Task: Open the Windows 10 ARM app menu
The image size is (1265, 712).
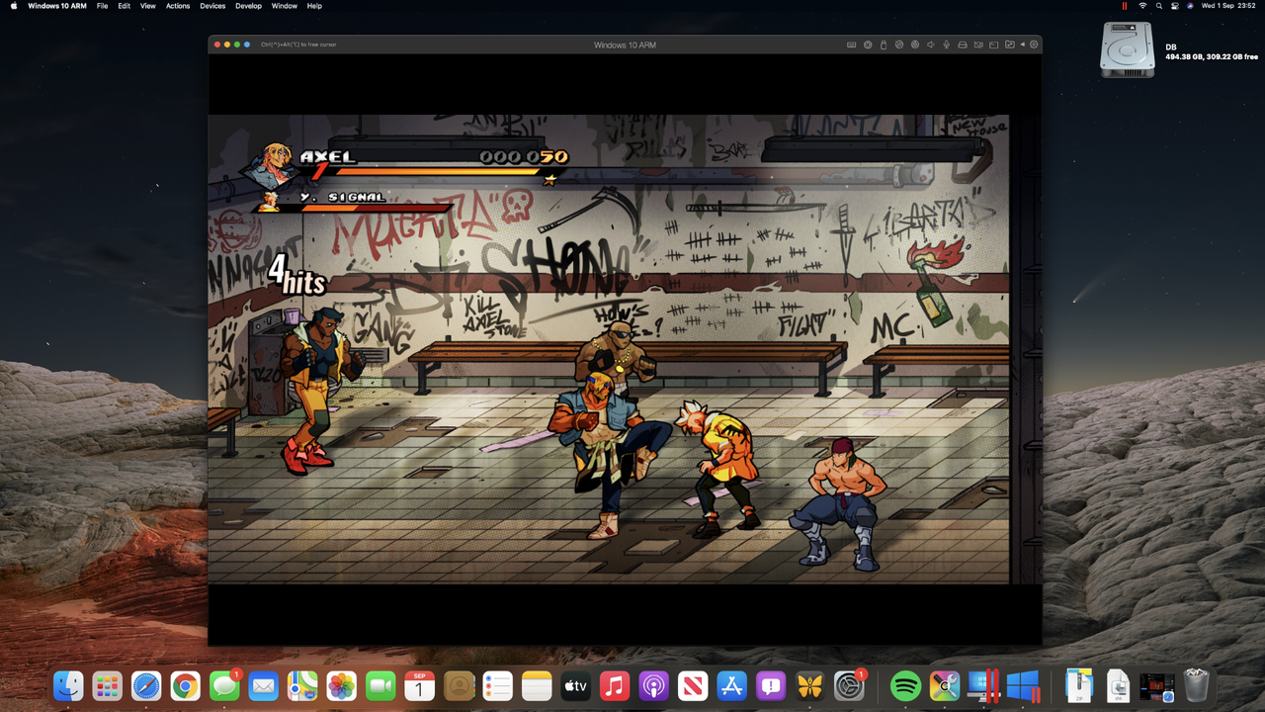Action: [57, 6]
